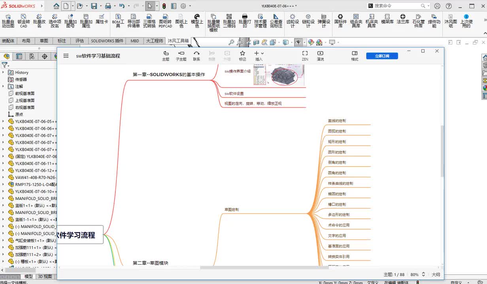Click 联系 button in mind map toolbar
The width and height of the screenshot is (487, 284).
point(196,56)
